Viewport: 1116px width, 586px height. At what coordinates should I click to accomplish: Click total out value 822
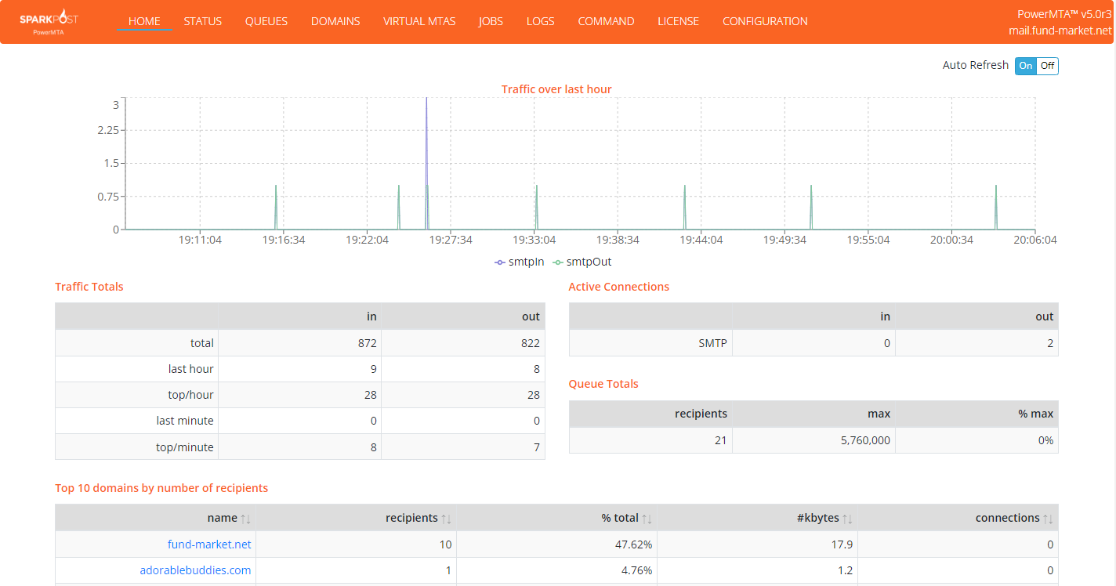click(531, 343)
